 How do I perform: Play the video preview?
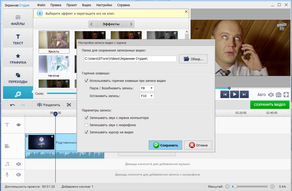[235, 94]
